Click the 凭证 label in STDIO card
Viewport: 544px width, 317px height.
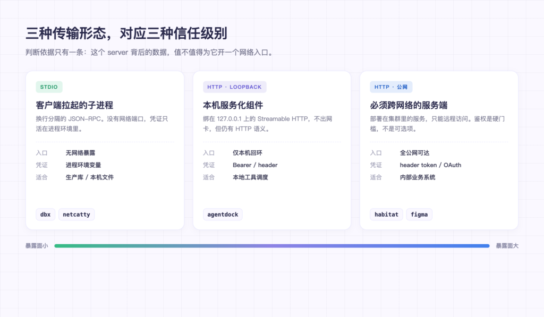pyautogui.click(x=41, y=165)
